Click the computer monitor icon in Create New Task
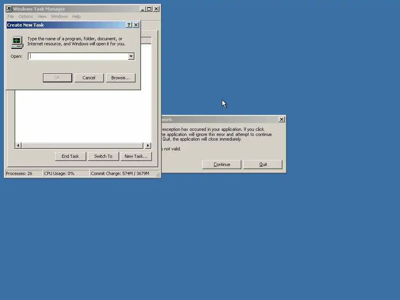This screenshot has width=400, height=300. pos(17,42)
